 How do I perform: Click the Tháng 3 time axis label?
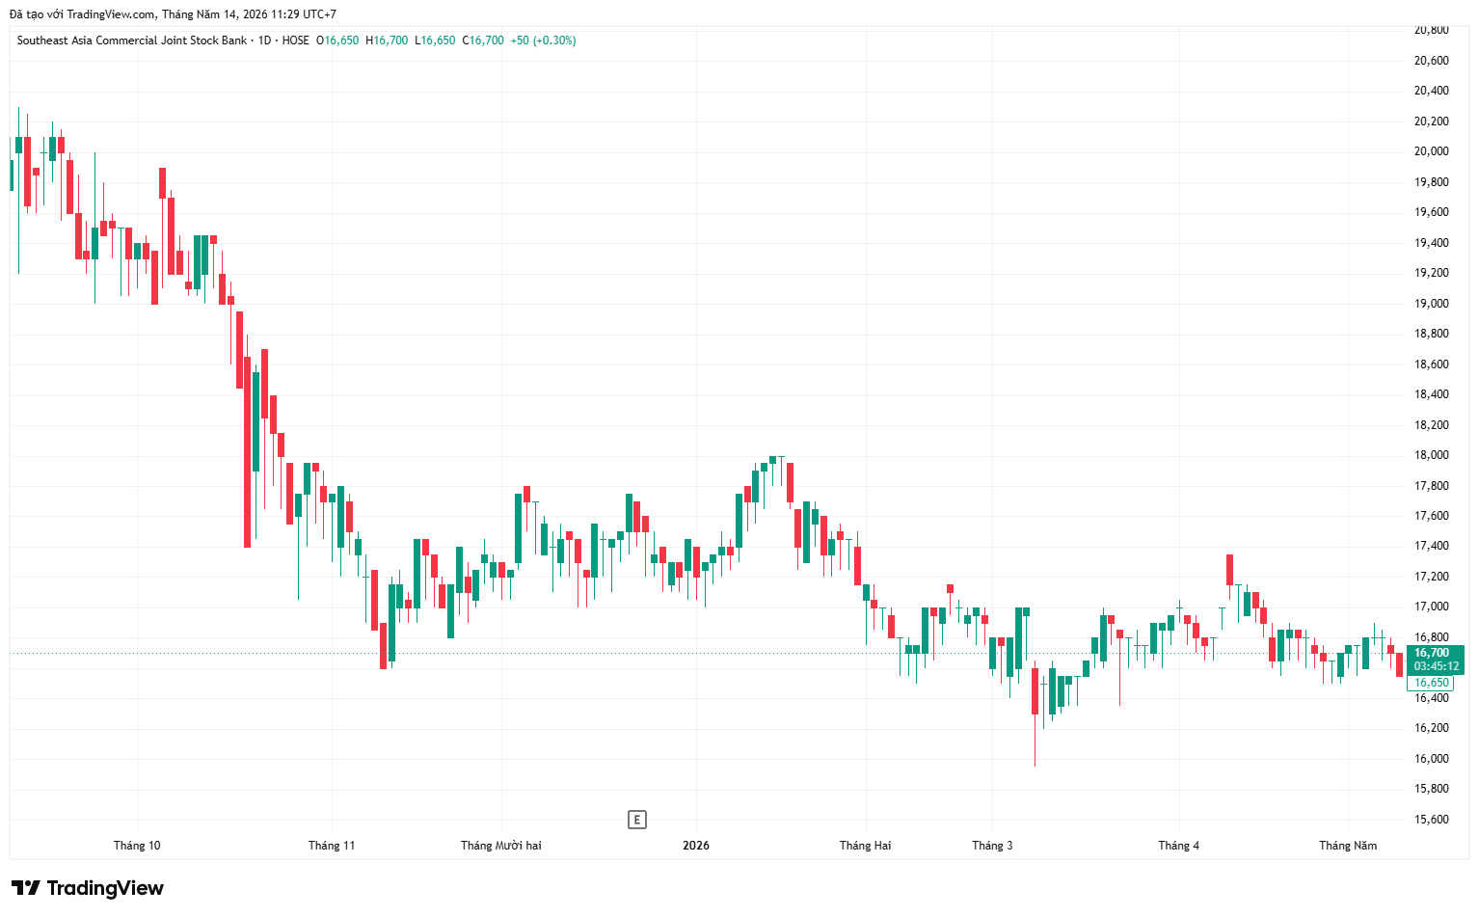click(x=993, y=846)
